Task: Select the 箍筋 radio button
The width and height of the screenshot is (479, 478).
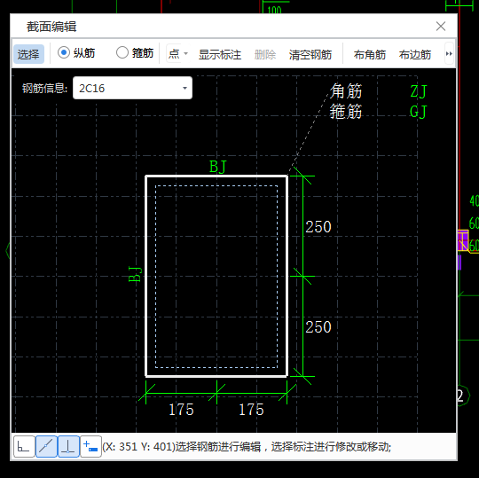Action: [x=122, y=52]
